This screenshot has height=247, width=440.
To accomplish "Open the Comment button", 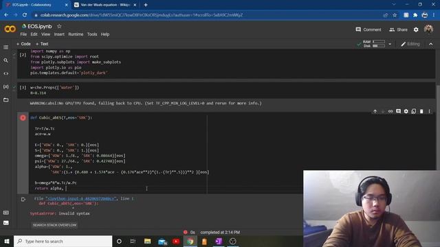I will coord(368,30).
